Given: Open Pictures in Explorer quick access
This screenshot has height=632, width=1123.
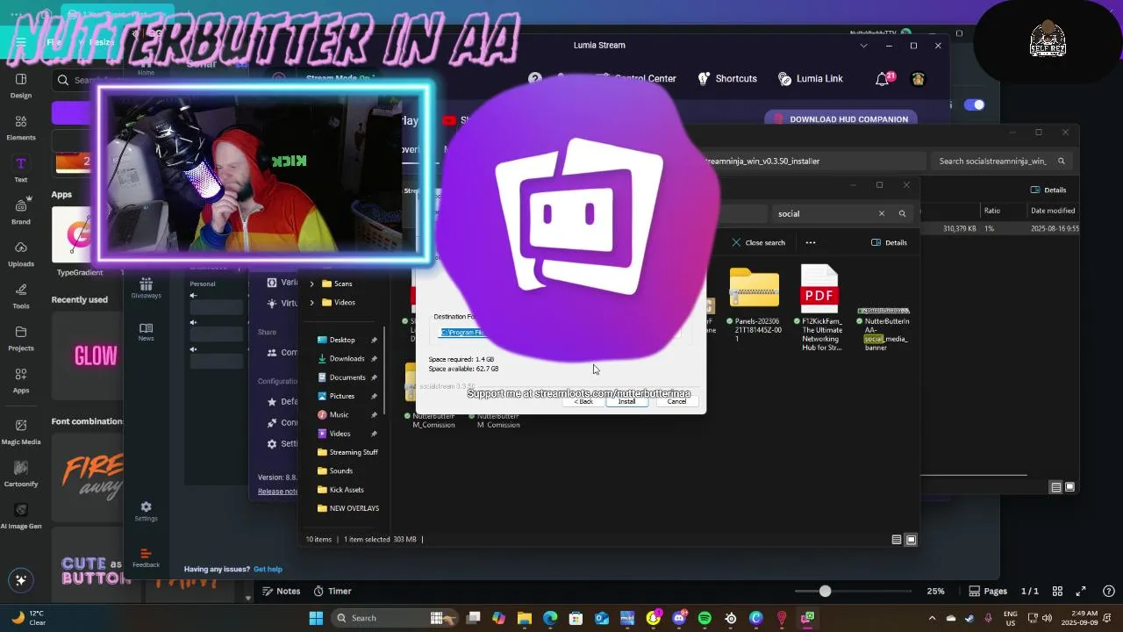Looking at the screenshot, I should [x=342, y=396].
